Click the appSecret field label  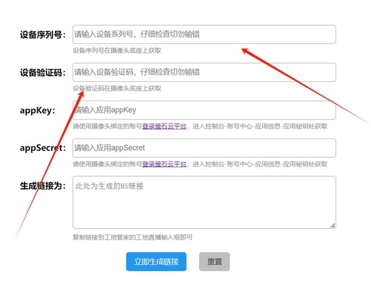tap(43, 148)
